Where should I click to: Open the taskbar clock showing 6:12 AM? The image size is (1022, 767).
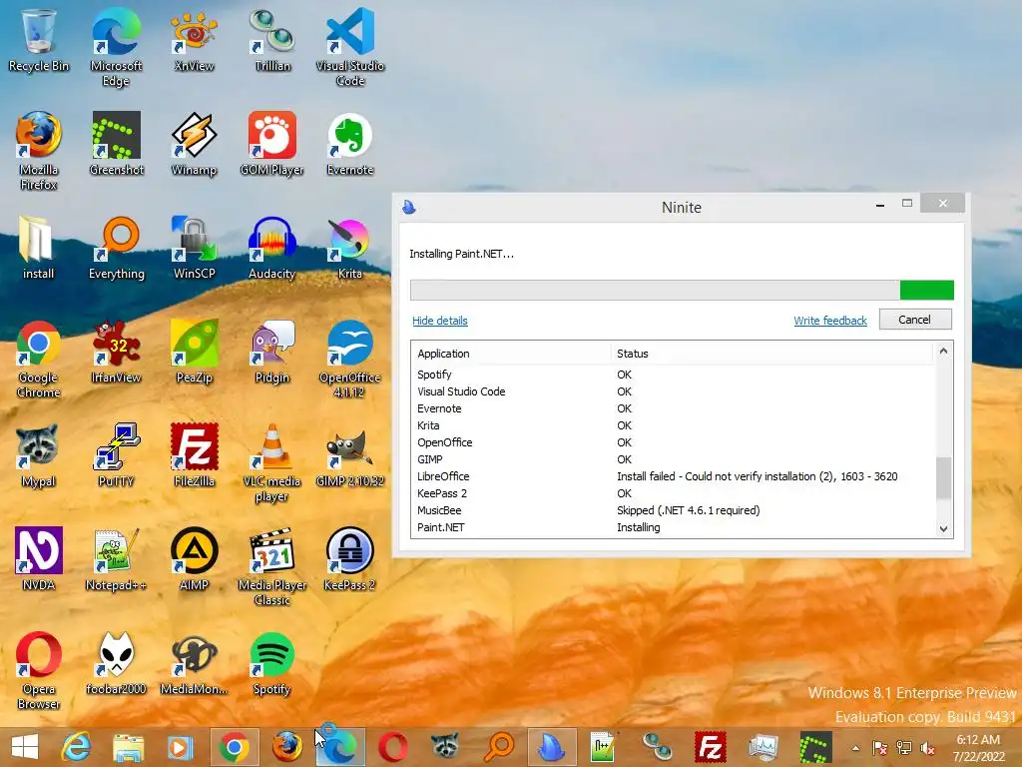[978, 747]
